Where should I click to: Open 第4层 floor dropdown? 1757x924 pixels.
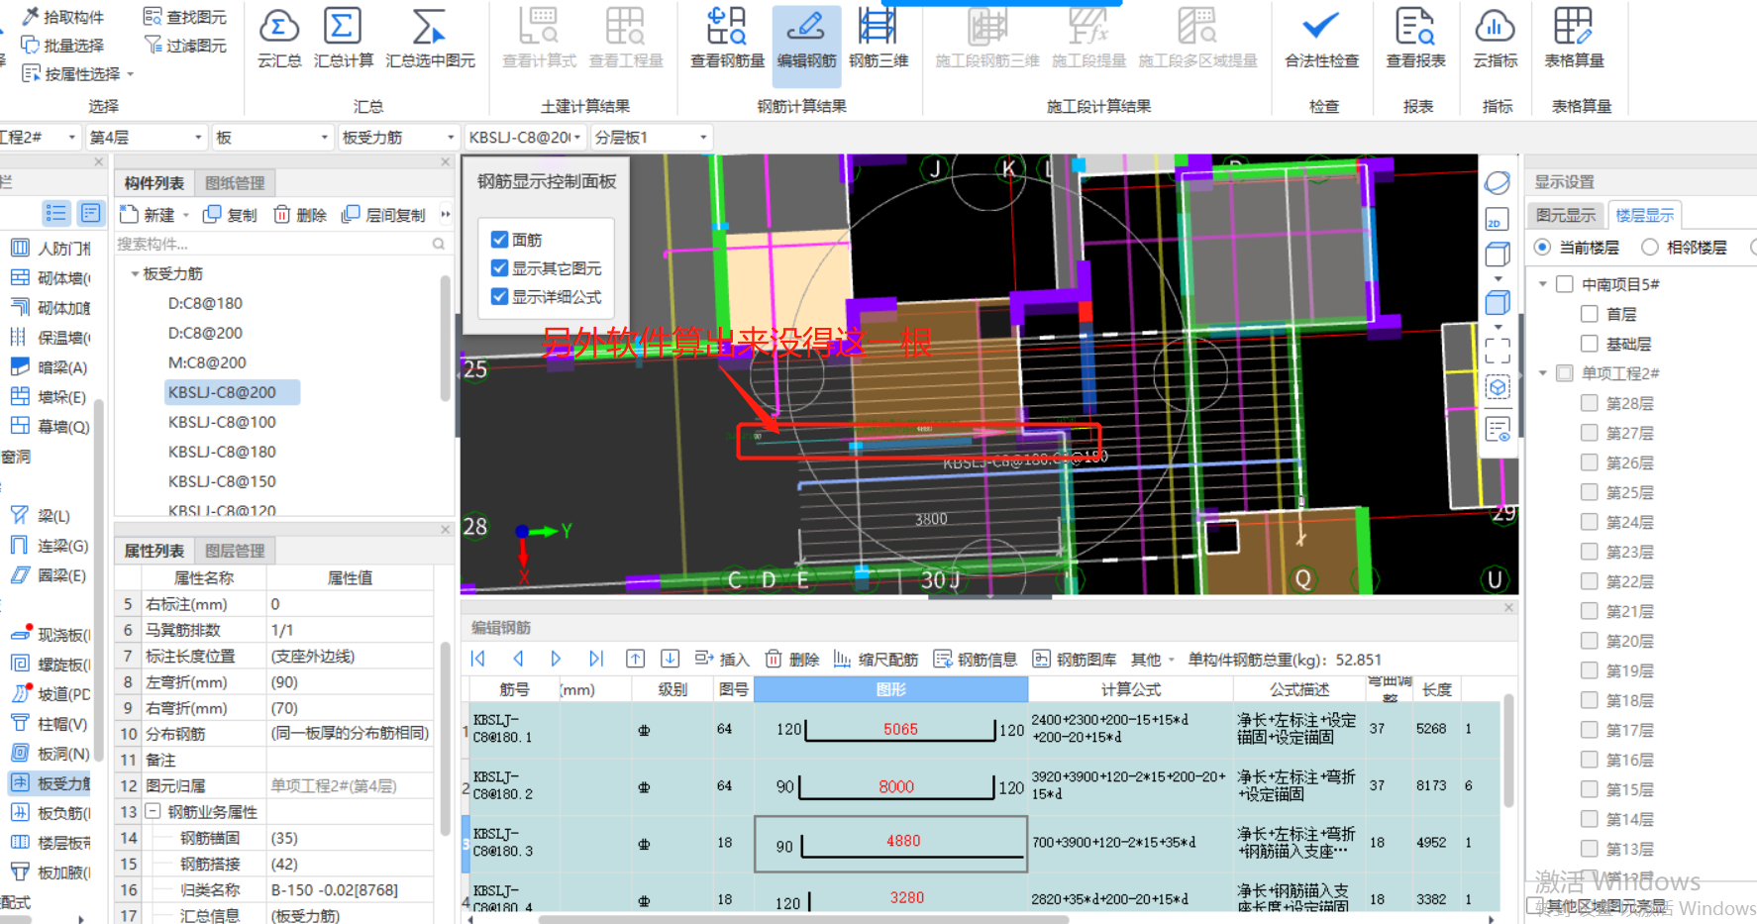pyautogui.click(x=146, y=137)
